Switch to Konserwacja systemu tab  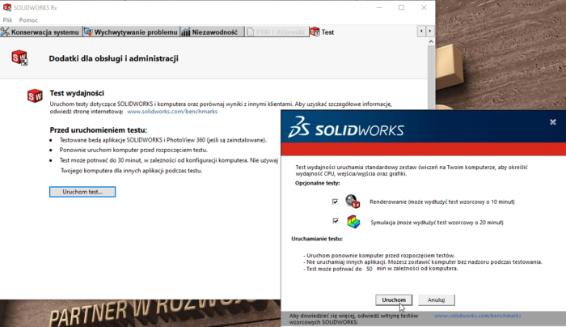[x=40, y=32]
